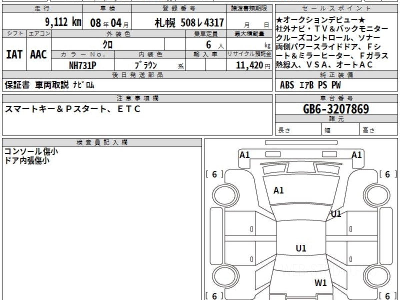Click the W1 mark on the rear panel
The width and height of the screenshot is (400, 300).
321,283
